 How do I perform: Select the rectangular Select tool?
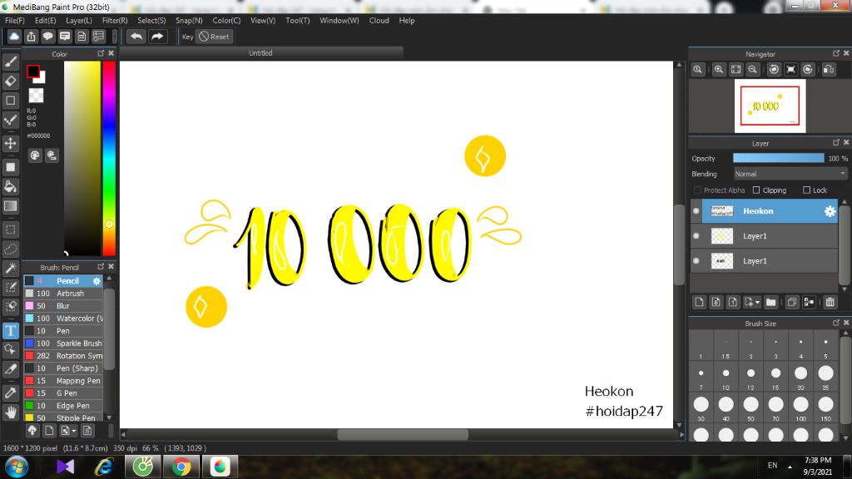(x=10, y=230)
